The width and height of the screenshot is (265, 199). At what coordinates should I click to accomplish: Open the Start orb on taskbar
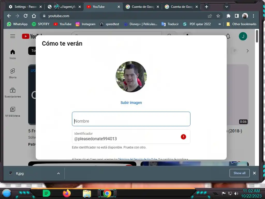7,193
